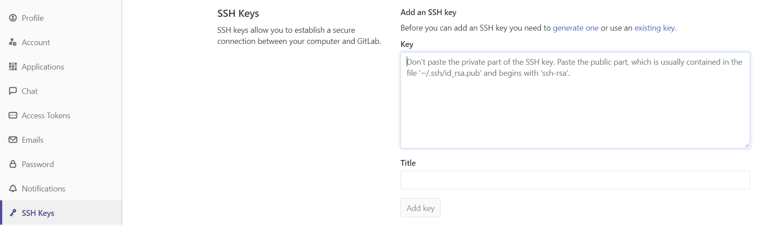The width and height of the screenshot is (784, 226).
Task: Grab the Key textarea resize handle
Action: click(x=747, y=145)
